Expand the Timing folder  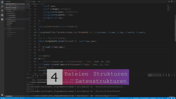pos(9,36)
